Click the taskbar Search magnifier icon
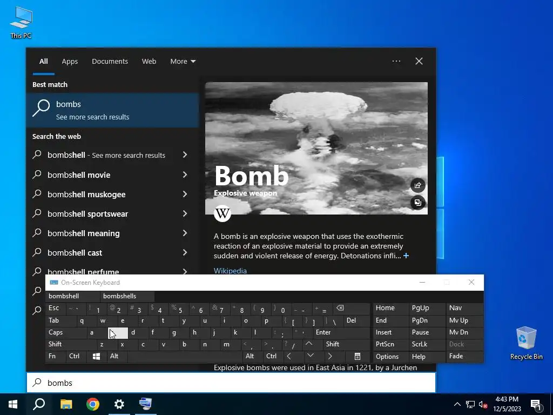The height and width of the screenshot is (415, 553). pos(39,404)
